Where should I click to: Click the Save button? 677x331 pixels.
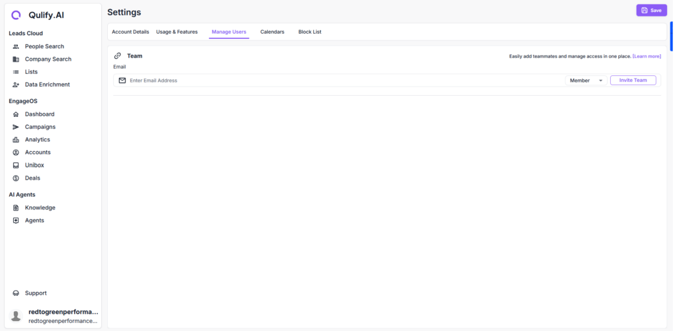651,11
